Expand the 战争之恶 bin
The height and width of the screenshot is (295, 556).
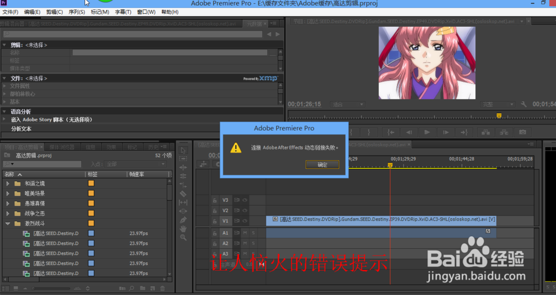(x=8, y=213)
